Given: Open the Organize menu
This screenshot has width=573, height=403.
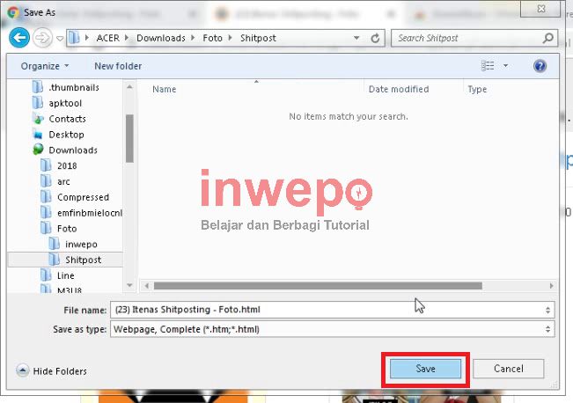Looking at the screenshot, I should click(x=45, y=66).
